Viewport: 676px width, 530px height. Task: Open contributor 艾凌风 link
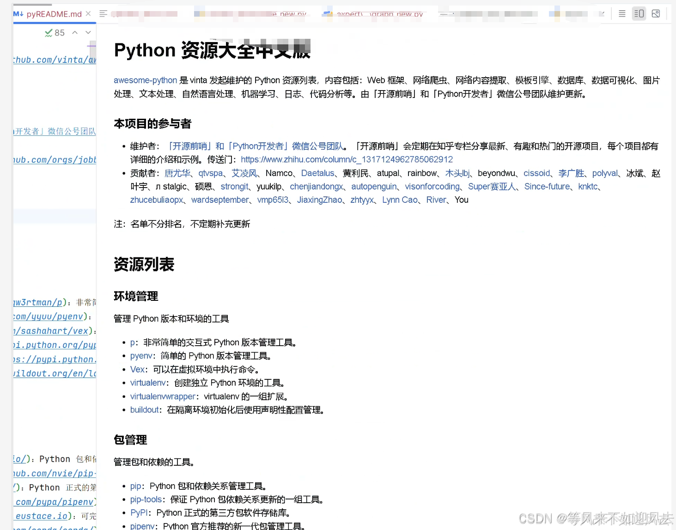pyautogui.click(x=244, y=173)
